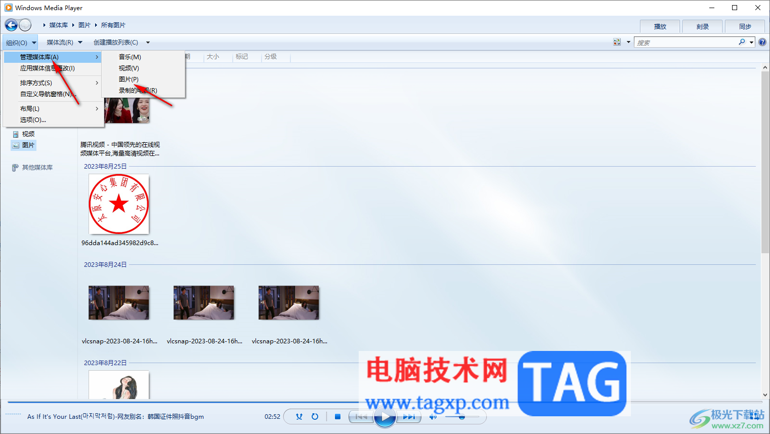
Task: Click 媒体库 in the breadcrumb
Action: pyautogui.click(x=59, y=25)
